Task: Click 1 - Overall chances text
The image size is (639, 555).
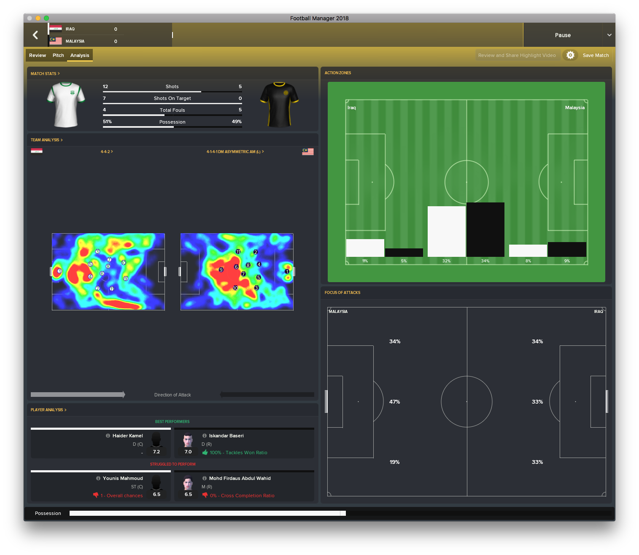Action: tap(121, 496)
